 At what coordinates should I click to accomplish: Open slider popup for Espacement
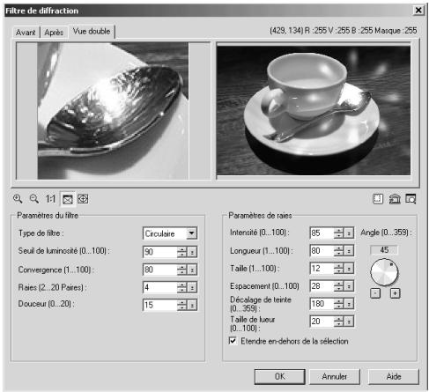349,286
